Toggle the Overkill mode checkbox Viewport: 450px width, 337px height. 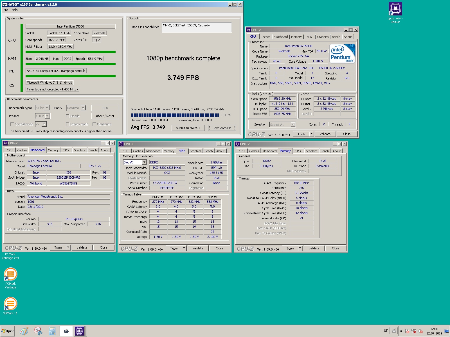coord(12,124)
